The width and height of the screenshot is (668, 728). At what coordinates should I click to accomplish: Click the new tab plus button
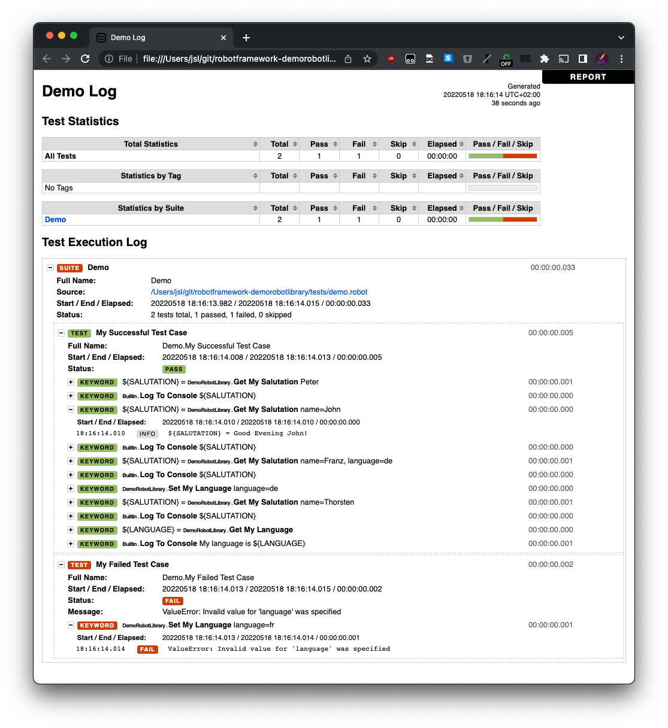click(x=246, y=38)
